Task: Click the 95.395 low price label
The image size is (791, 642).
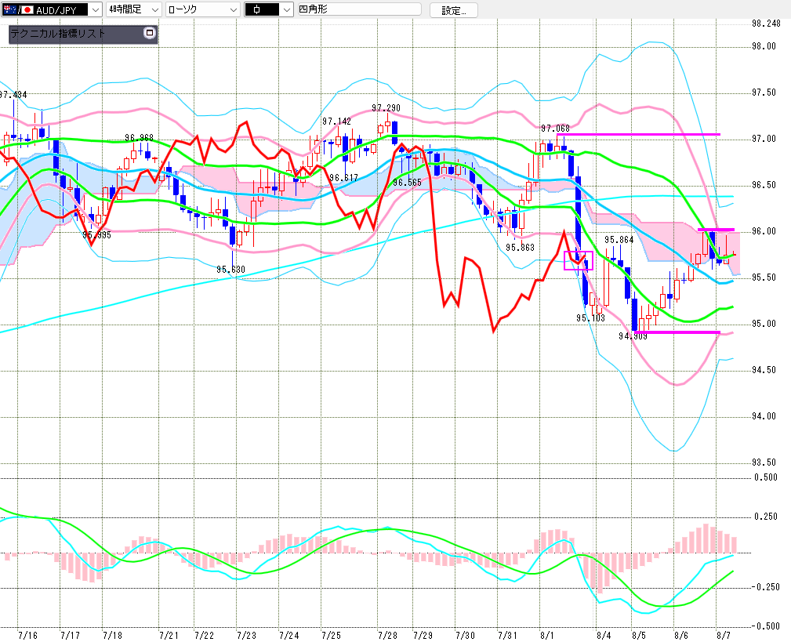Action: [x=96, y=235]
